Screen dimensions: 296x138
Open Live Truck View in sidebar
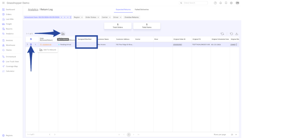12,61
